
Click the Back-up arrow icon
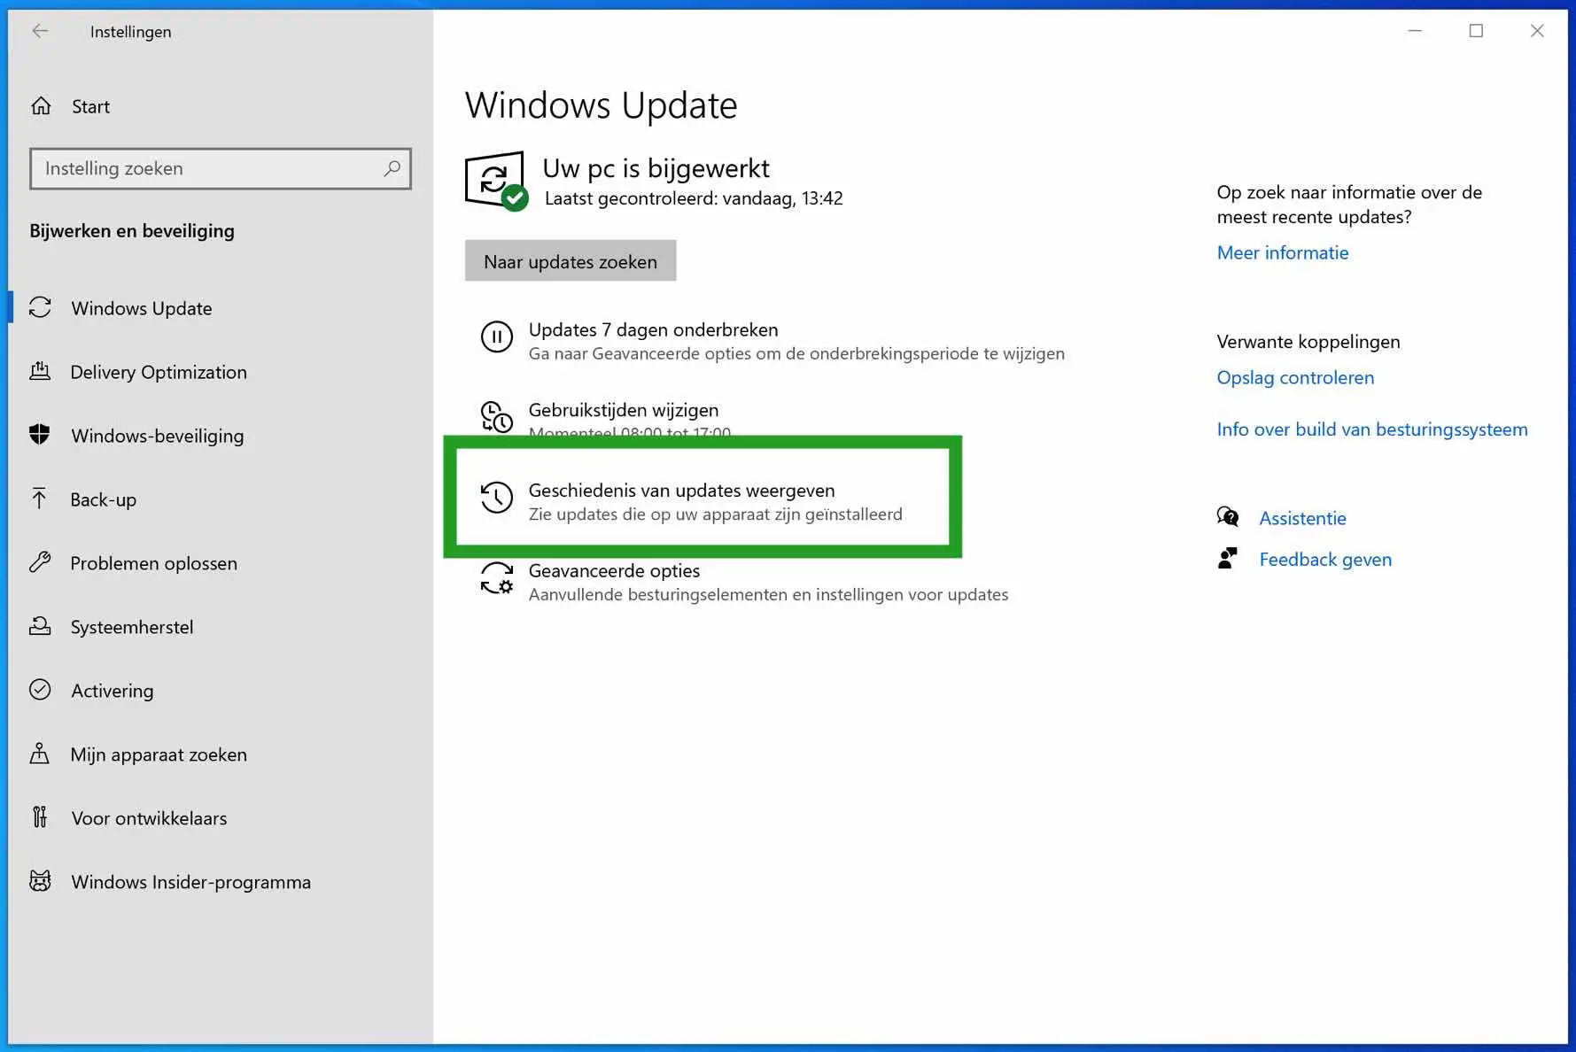[x=40, y=499]
